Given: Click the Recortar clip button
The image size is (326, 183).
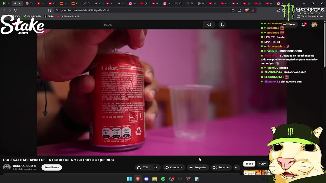Looking at the screenshot, I should (221, 167).
